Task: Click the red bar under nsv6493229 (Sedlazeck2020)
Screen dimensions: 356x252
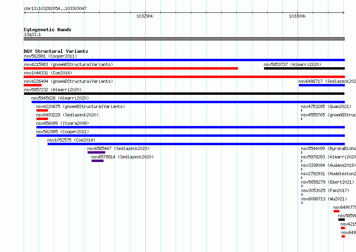Action: tap(42, 119)
